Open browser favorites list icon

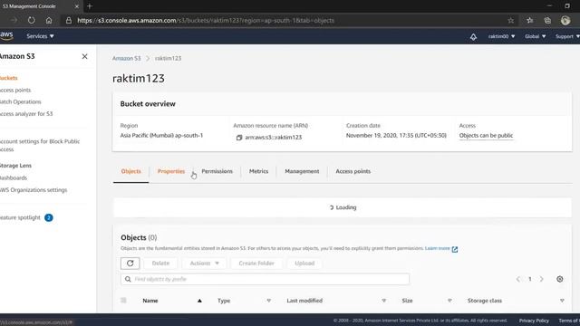click(x=529, y=20)
